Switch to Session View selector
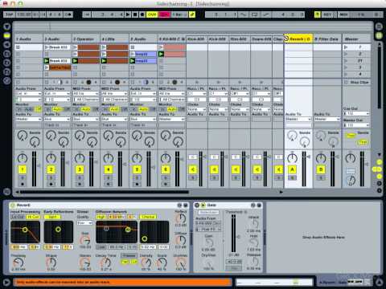 click(x=379, y=35)
